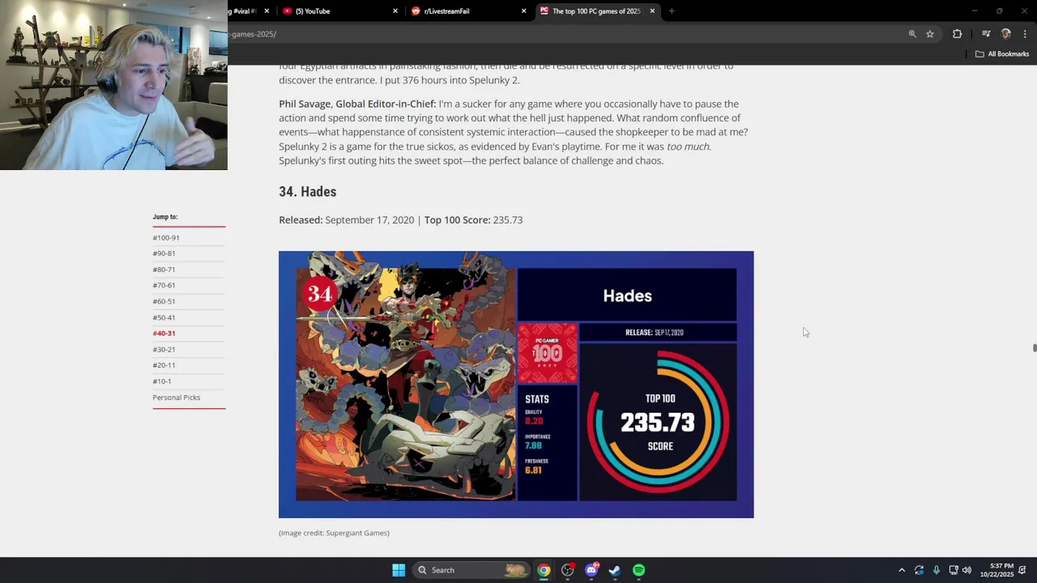Jump to #30-21 section
1037x583 pixels.
(164, 350)
